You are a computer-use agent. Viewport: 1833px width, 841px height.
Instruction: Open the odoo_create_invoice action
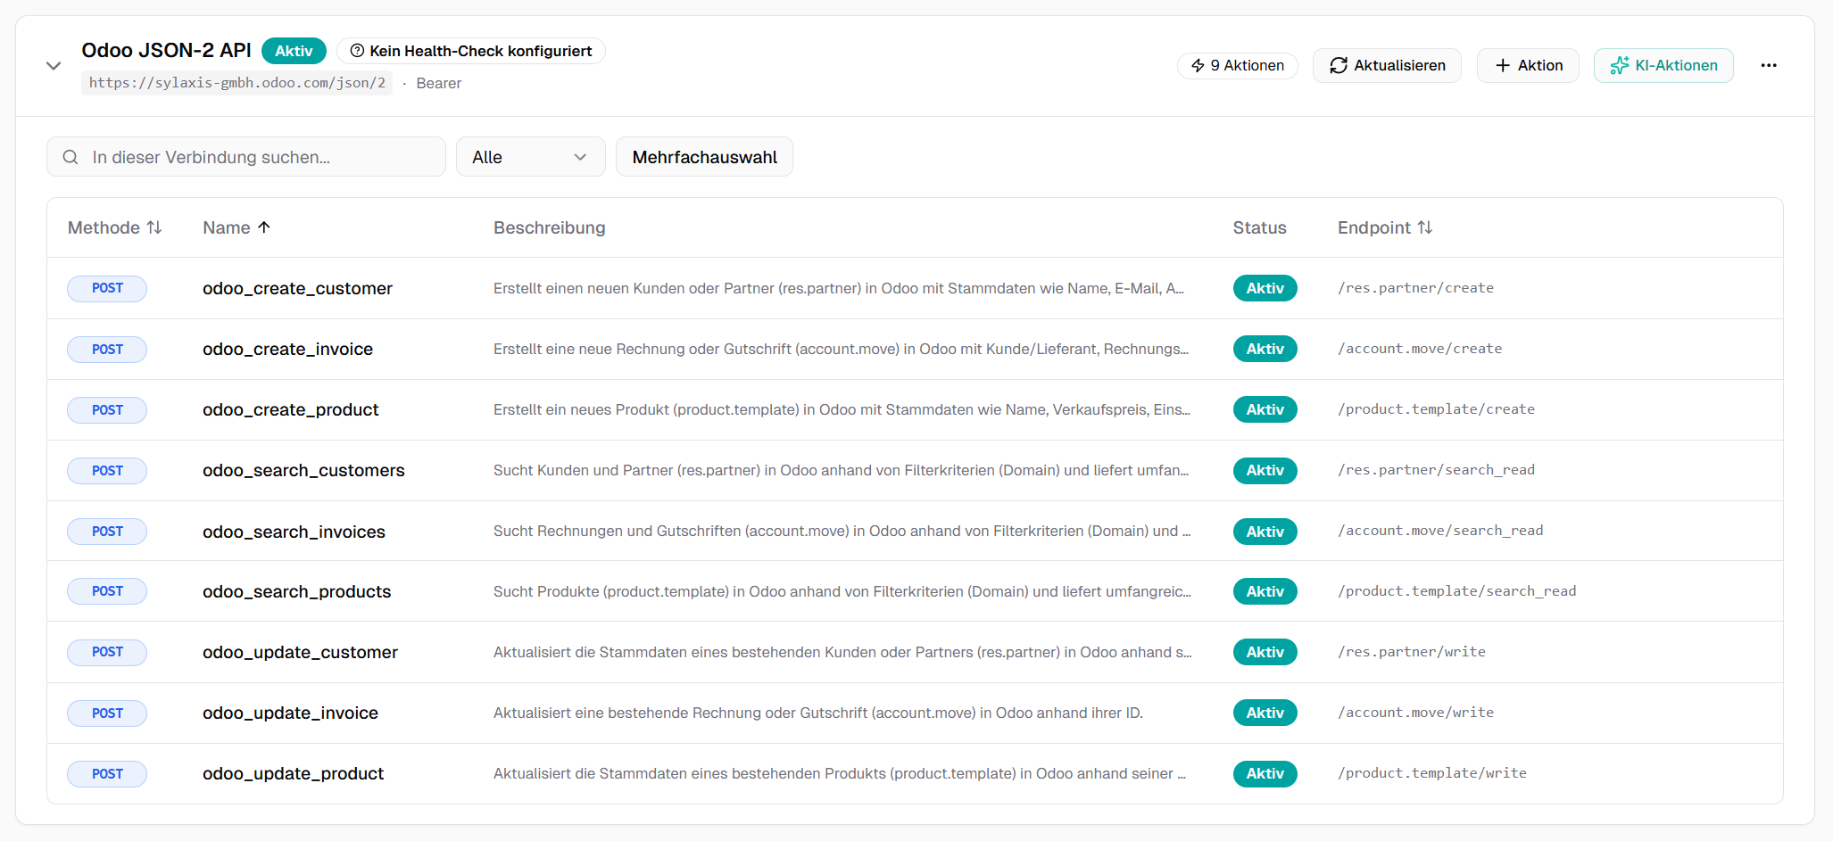point(287,349)
